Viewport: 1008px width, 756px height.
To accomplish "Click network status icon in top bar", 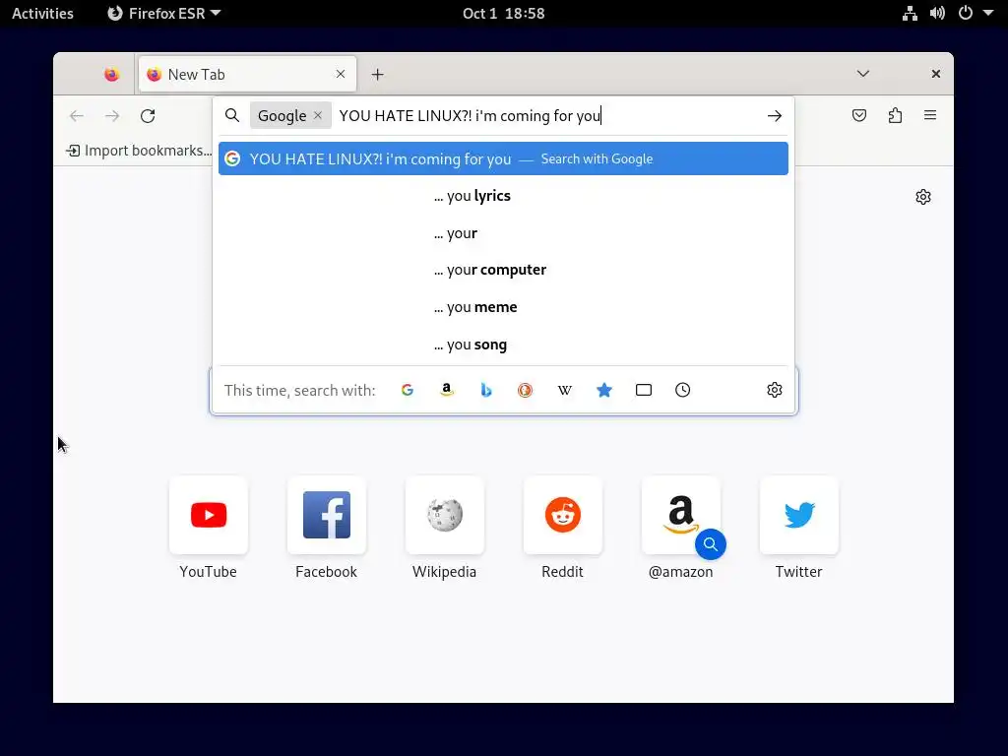I will coord(910,14).
